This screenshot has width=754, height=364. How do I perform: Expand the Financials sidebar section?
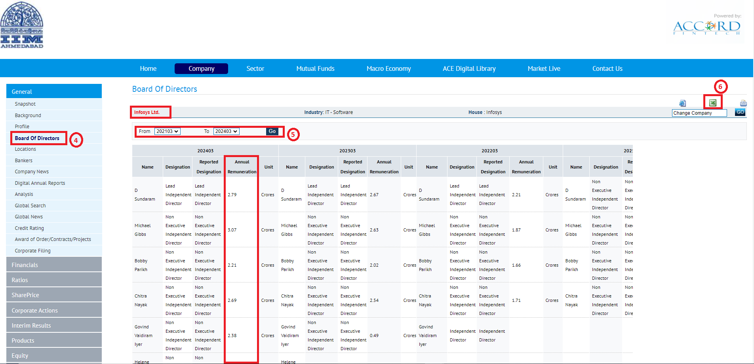54,265
